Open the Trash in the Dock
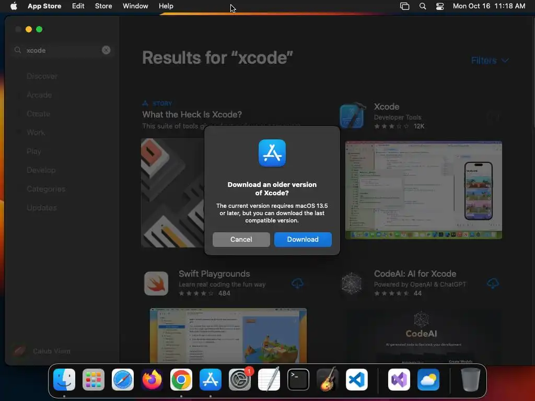Screen dimensions: 535x401 tap(471, 380)
